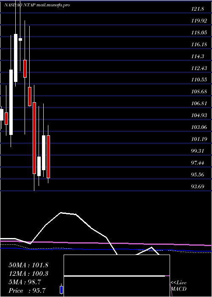
Task: Select the 97.44 price axis label
Action: coord(198,163)
